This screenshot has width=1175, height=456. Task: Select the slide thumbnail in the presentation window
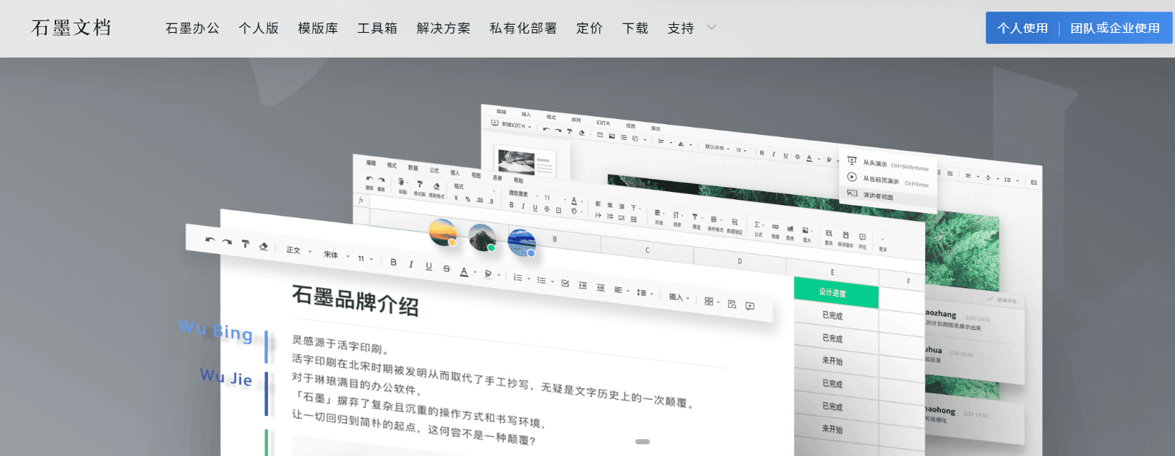526,161
